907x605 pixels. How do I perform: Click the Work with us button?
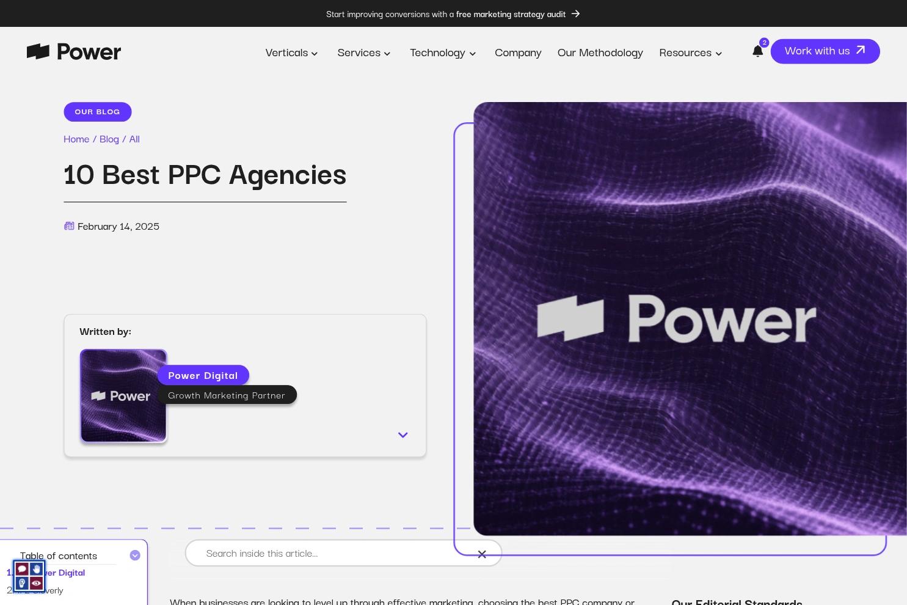click(x=825, y=51)
